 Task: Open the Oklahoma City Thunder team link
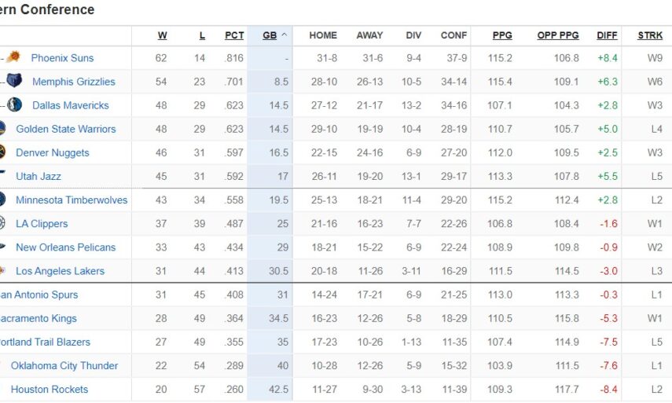pyautogui.click(x=64, y=366)
